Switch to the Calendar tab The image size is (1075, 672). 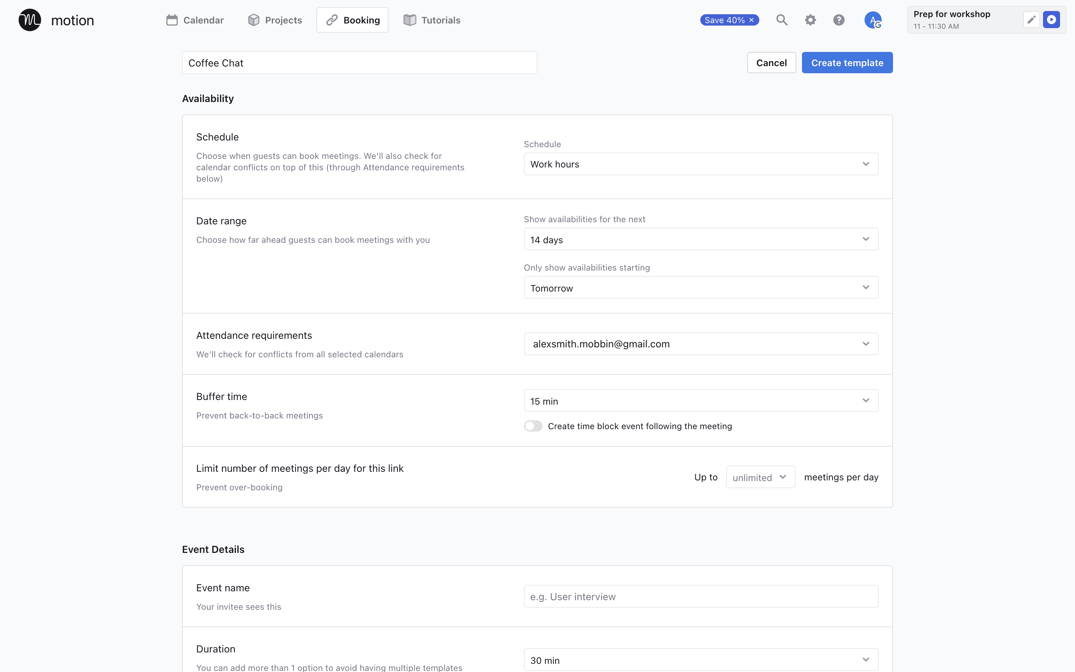point(195,20)
